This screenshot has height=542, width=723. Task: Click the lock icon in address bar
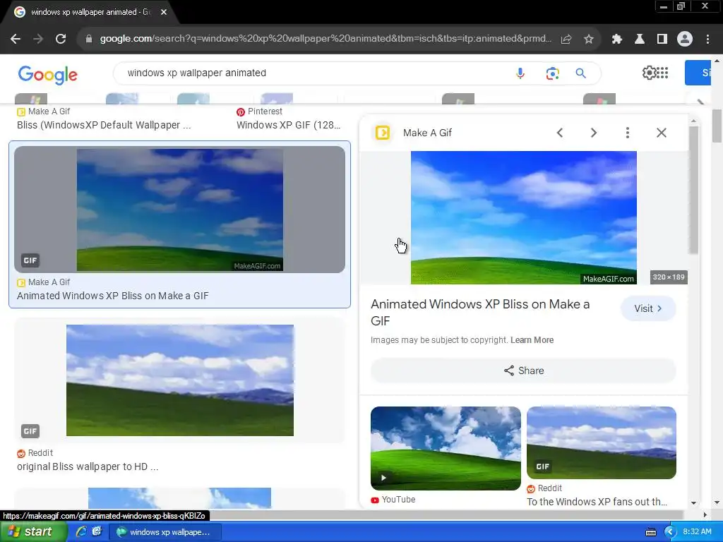coord(89,40)
